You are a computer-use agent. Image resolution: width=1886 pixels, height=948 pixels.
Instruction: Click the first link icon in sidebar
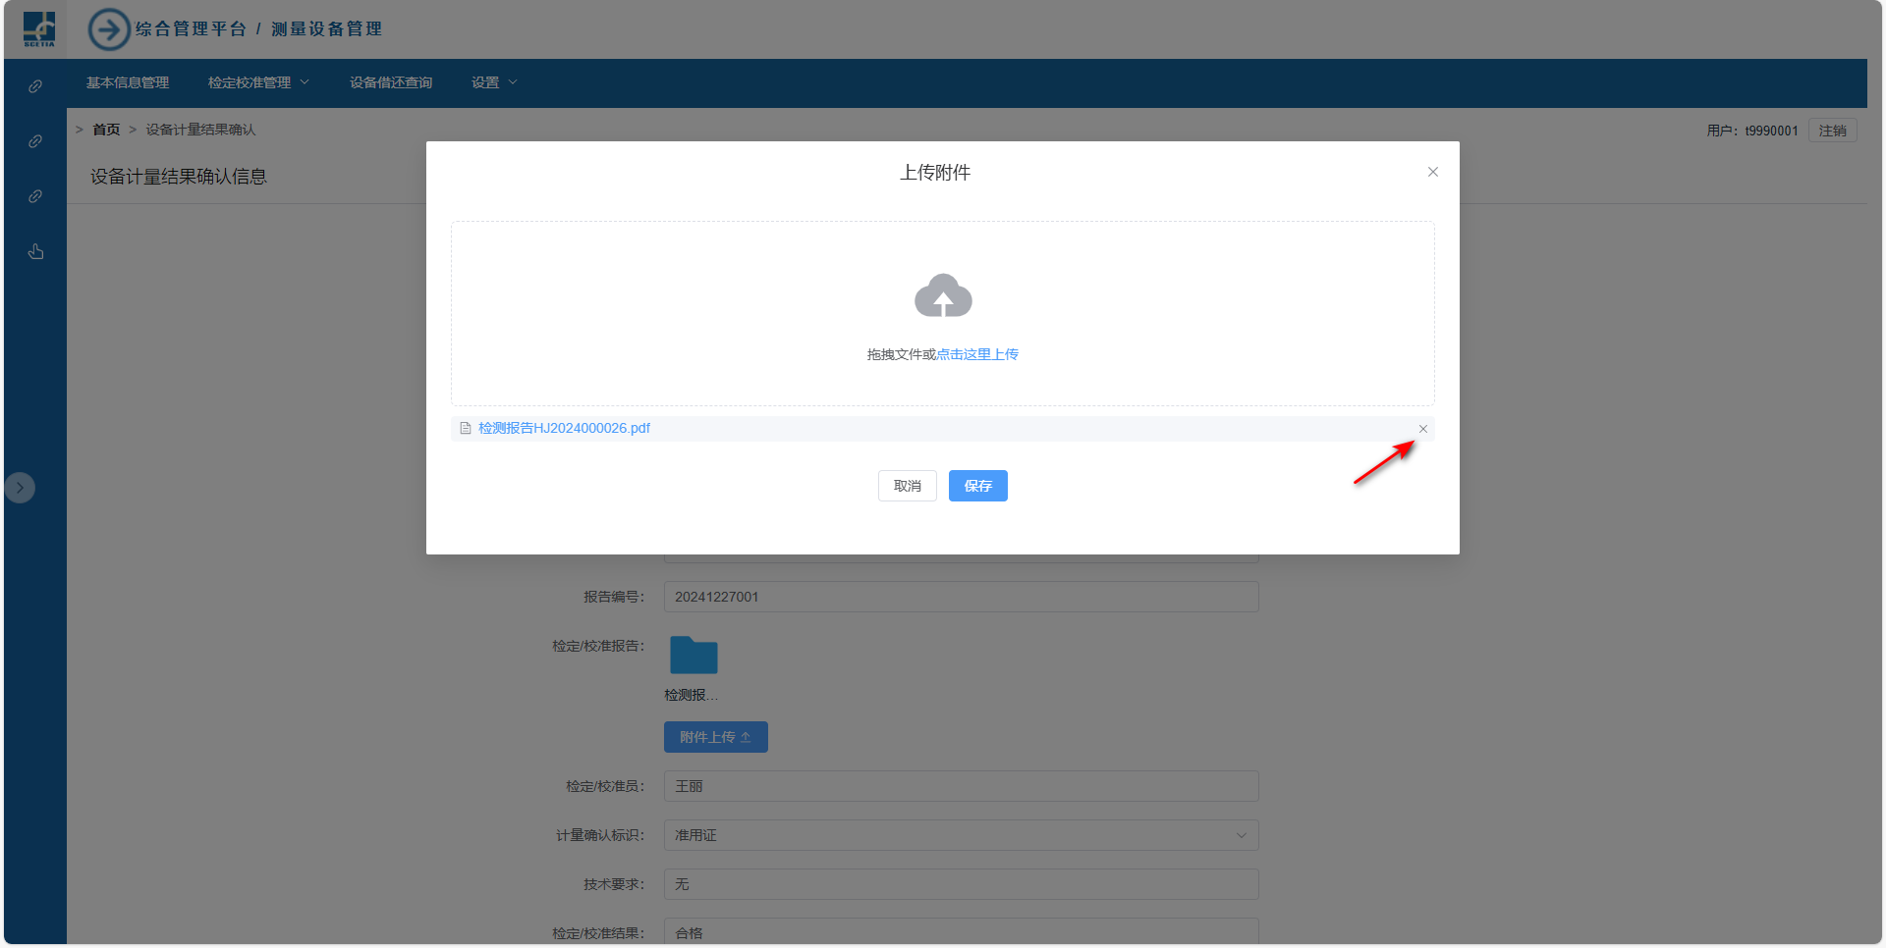coord(35,86)
